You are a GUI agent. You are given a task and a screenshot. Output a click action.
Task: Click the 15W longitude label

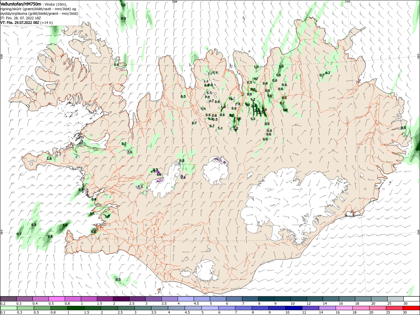click(347, 2)
